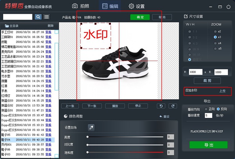The height and width of the screenshot is (159, 235).
Task: Click the 上一张 previous image button
Action: (x=70, y=106)
